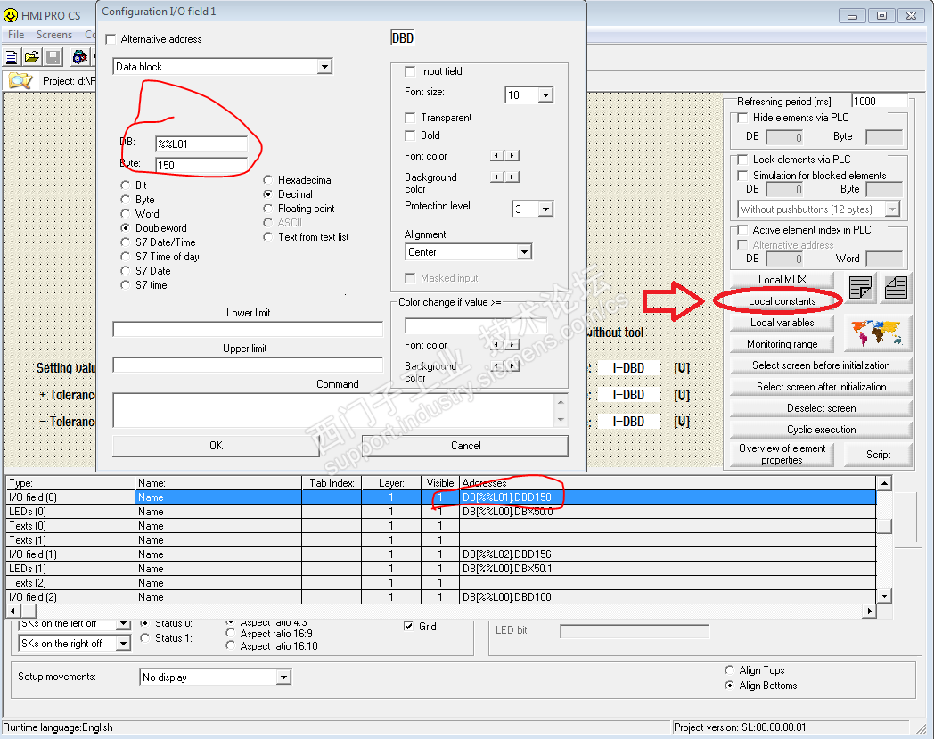Screen dimensions: 934x739
Task: Click the grayed Save floppy icon
Action: pos(53,57)
